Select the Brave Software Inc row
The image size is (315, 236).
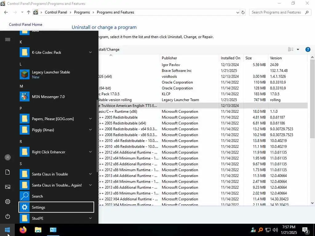point(203,71)
